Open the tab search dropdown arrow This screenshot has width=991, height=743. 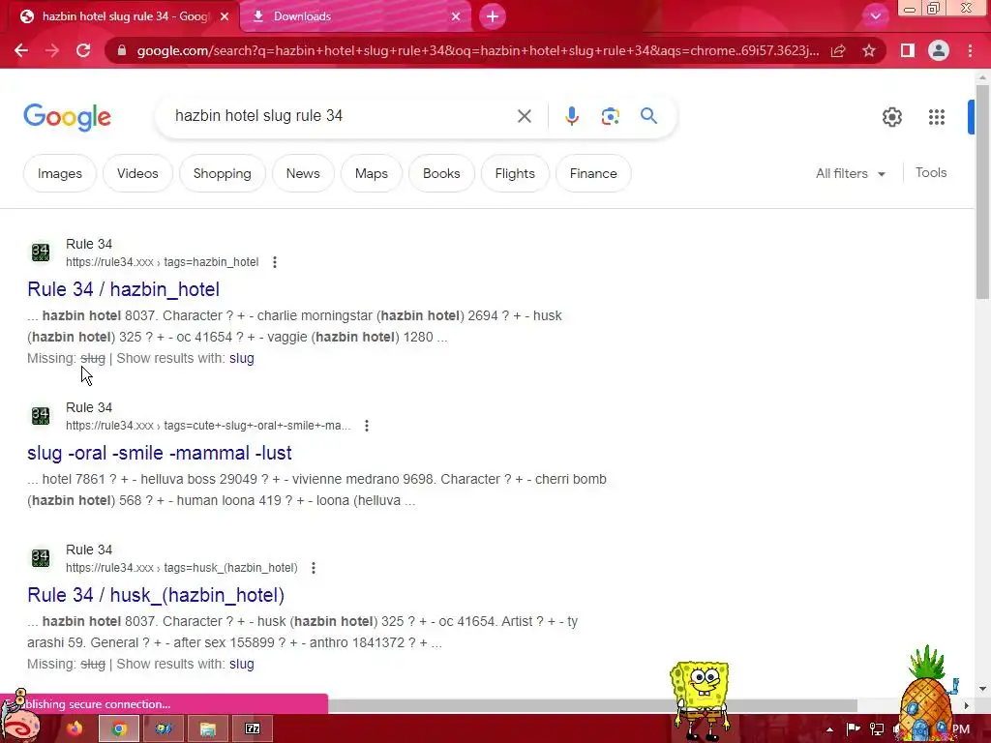click(875, 16)
